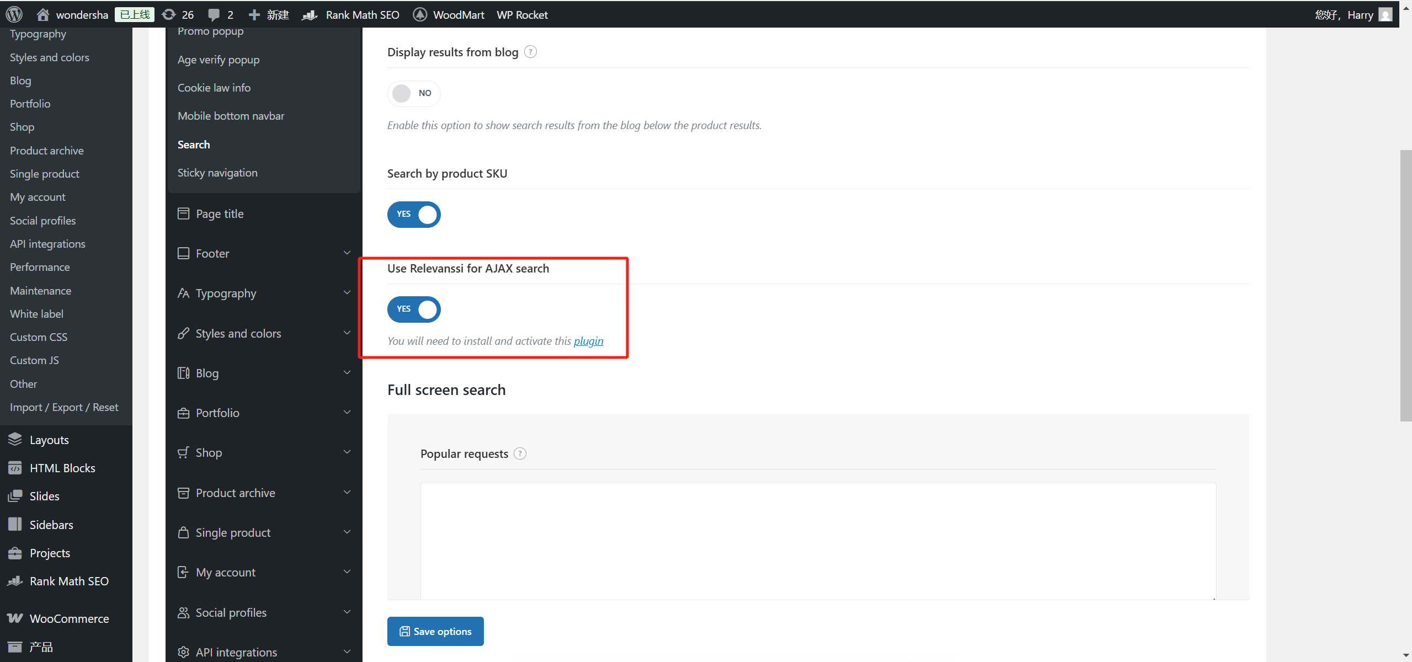Viewport: 1412px width, 662px height.
Task: Open the Slides sidebar item
Action: (x=44, y=496)
